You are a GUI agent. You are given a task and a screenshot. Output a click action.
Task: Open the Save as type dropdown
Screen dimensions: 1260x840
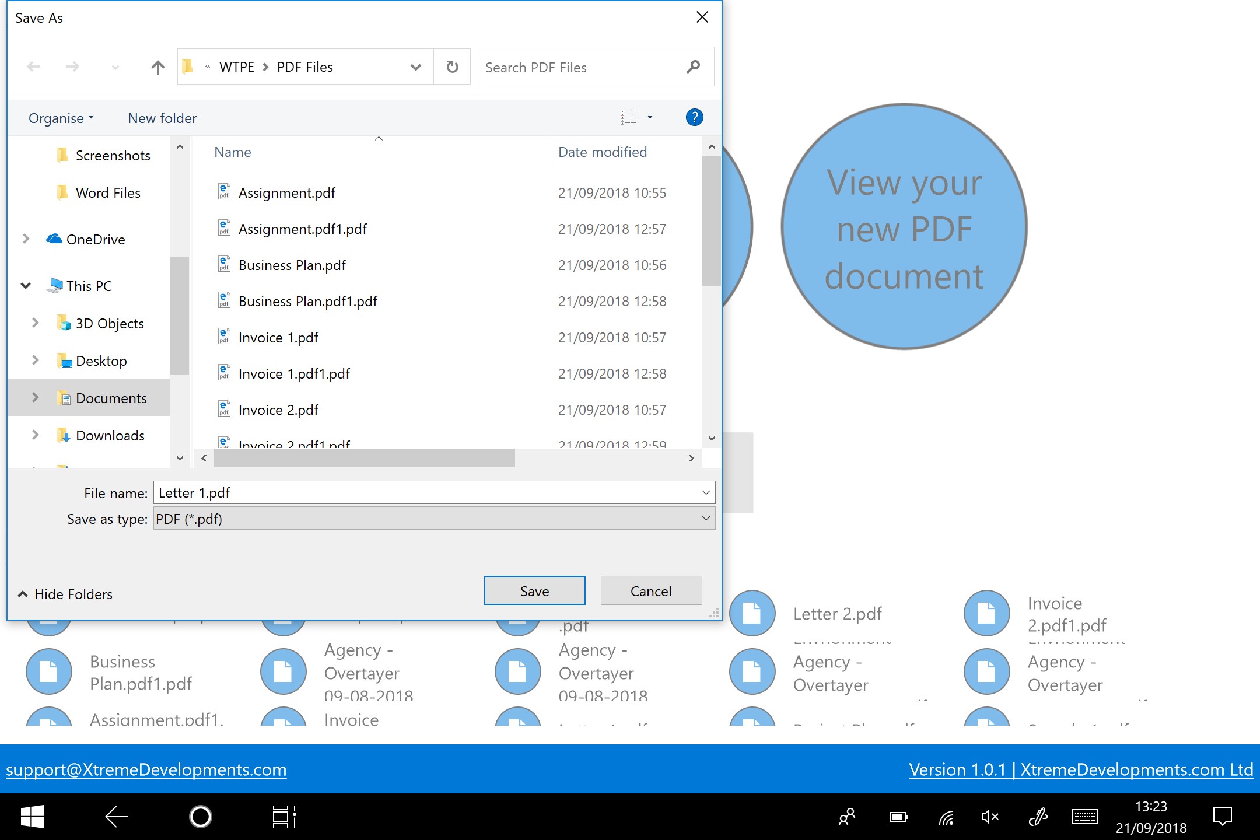706,519
